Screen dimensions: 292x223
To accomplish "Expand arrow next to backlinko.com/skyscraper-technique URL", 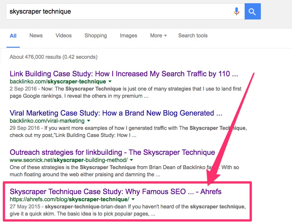I will 110,81.
